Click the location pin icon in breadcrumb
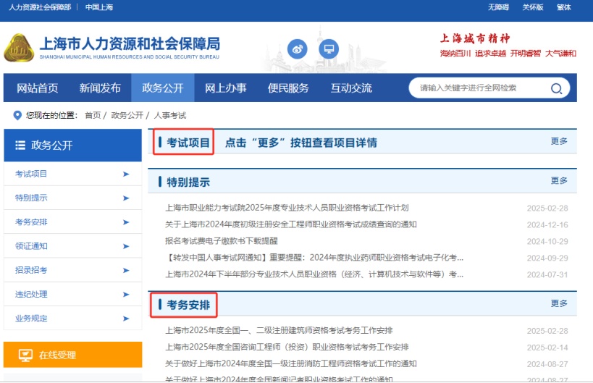This screenshot has height=383, width=593. point(17,115)
